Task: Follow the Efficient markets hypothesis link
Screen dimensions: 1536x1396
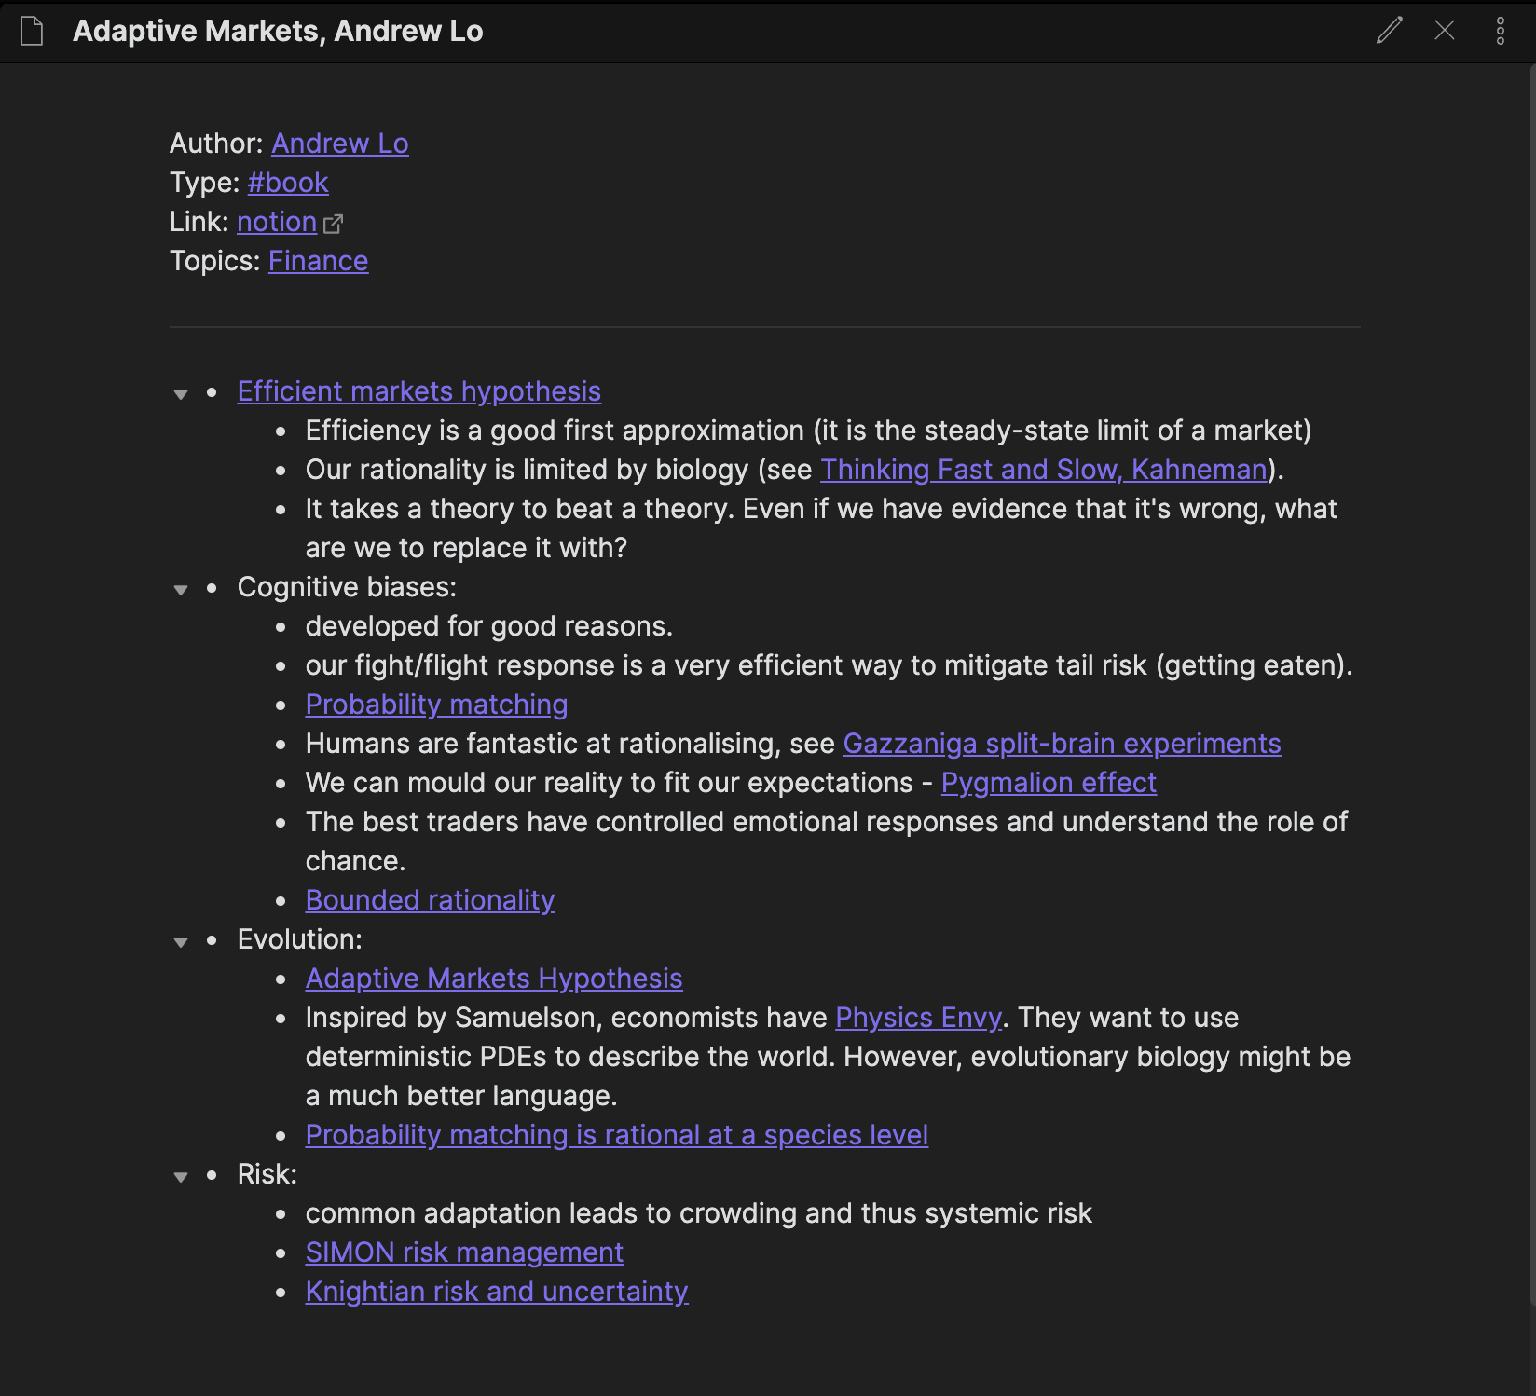Action: (419, 391)
